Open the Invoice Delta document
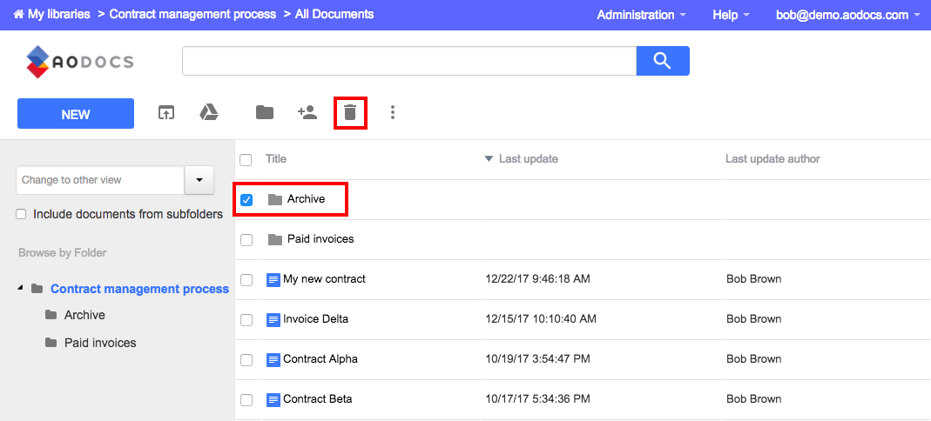Image resolution: width=931 pixels, height=421 pixels. pyautogui.click(x=315, y=319)
